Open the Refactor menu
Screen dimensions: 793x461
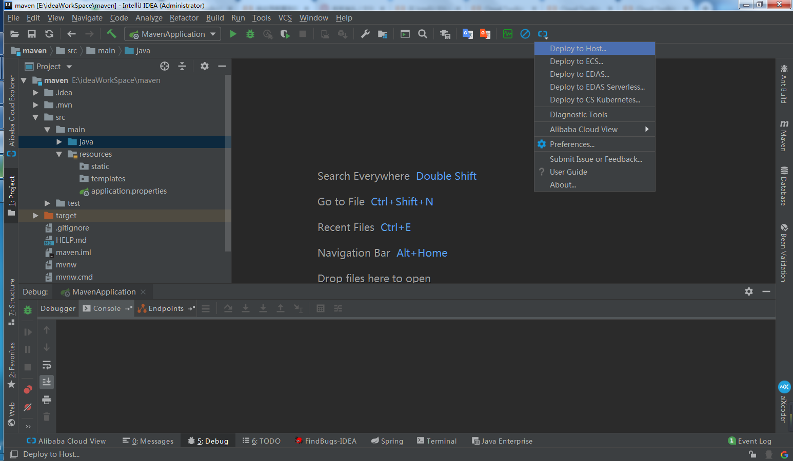pos(184,17)
